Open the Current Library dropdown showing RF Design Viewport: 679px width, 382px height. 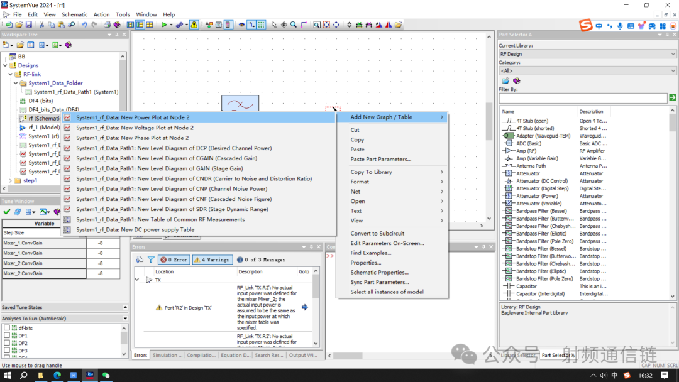[587, 54]
